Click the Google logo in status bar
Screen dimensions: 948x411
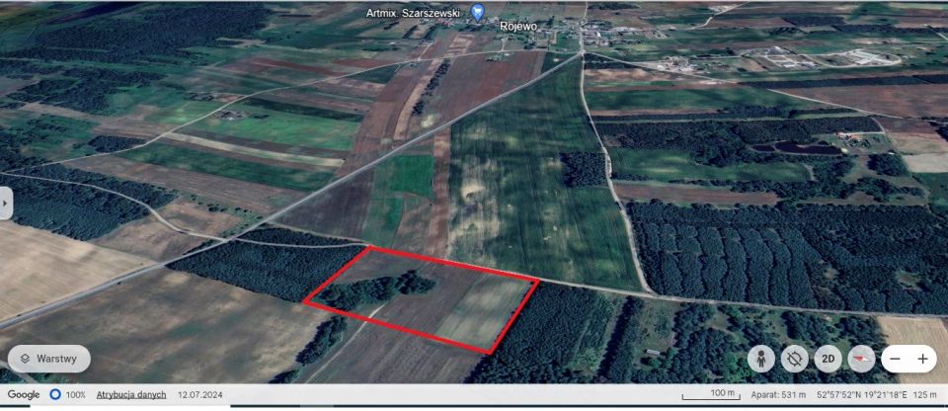(24, 395)
